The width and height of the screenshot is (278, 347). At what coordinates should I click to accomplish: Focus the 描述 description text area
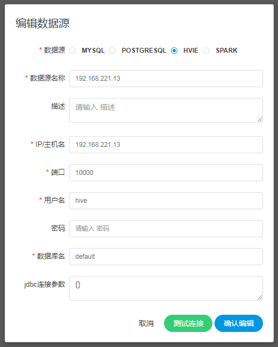click(166, 110)
